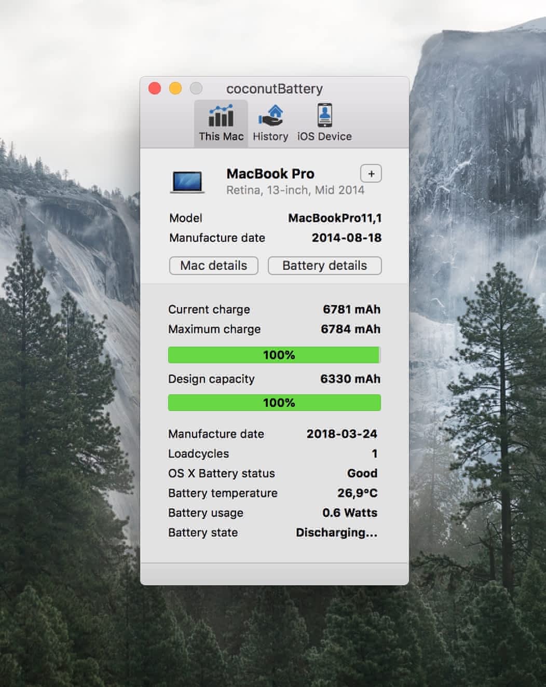This screenshot has width=546, height=687.
Task: Click the current charge 100% progress bar
Action: [275, 355]
